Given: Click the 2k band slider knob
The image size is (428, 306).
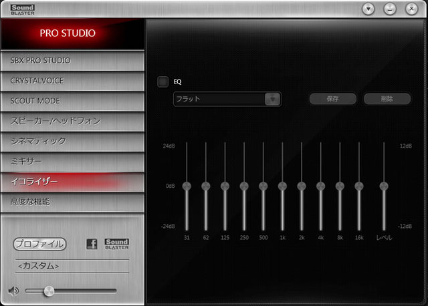Looking at the screenshot, I should (x=302, y=186).
